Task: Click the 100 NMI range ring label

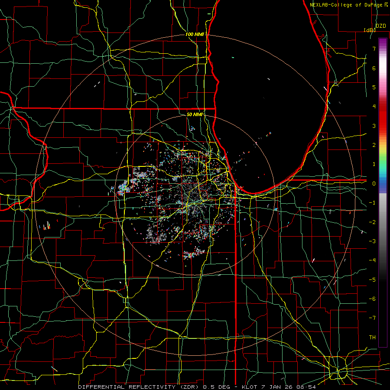Action: pos(195,34)
